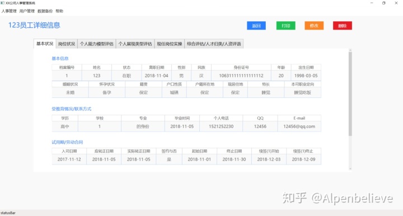Click the E-mail column header
The width and height of the screenshot is (403, 216).
click(299, 119)
